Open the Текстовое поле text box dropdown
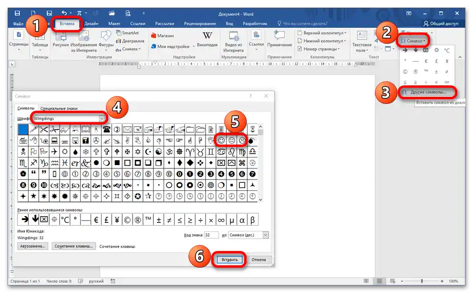This screenshot has height=293, width=473. point(362,42)
